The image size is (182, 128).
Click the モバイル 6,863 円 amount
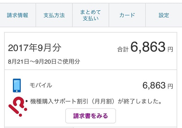click(x=158, y=85)
